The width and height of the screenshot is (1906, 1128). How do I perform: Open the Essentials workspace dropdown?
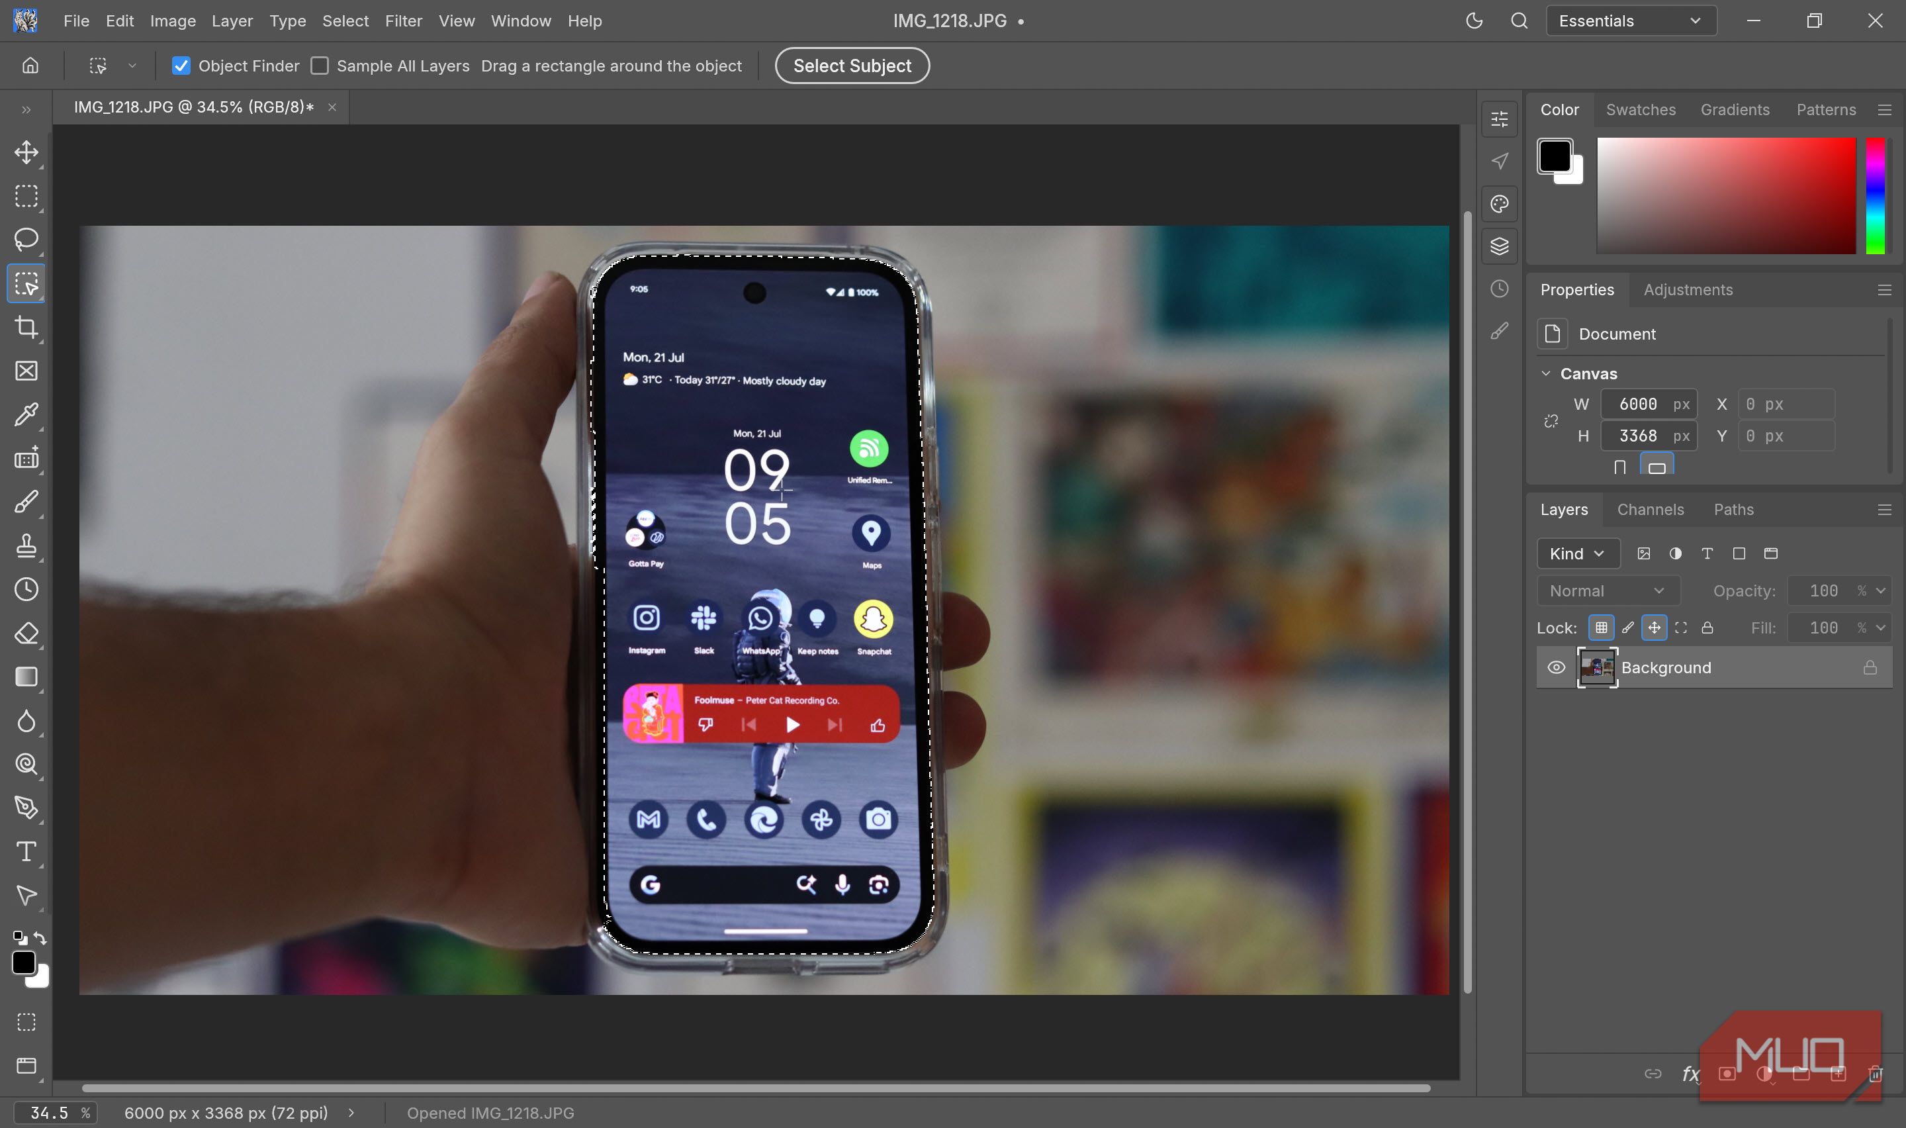[1631, 21]
